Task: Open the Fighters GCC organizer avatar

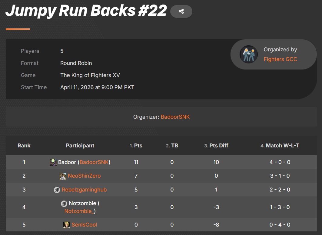Action: tap(249, 54)
